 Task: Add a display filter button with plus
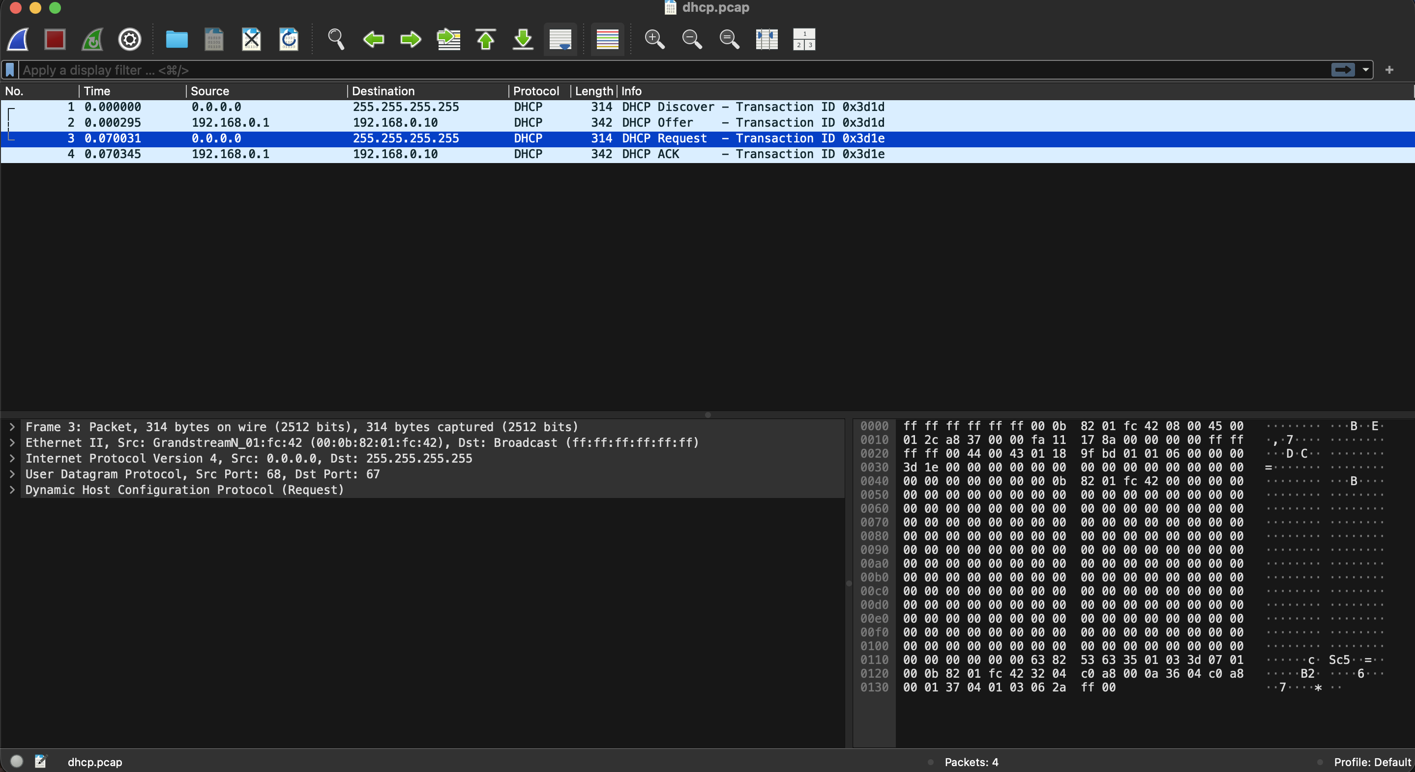pyautogui.click(x=1389, y=70)
